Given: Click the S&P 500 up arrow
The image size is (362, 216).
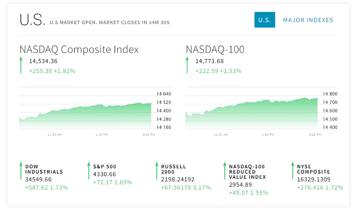Looking at the screenshot, I should (89, 171).
